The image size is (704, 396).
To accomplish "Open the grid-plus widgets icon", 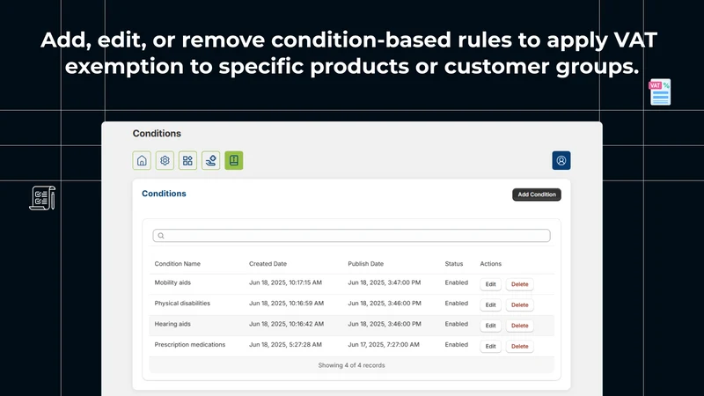I will coord(187,160).
